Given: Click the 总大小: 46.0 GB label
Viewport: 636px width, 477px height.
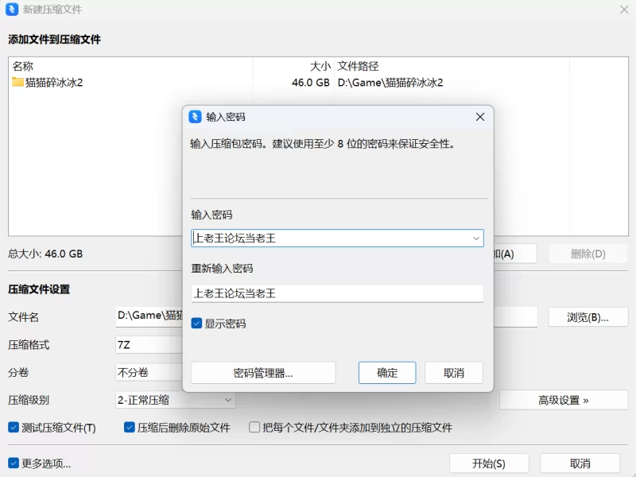Looking at the screenshot, I should (x=45, y=254).
